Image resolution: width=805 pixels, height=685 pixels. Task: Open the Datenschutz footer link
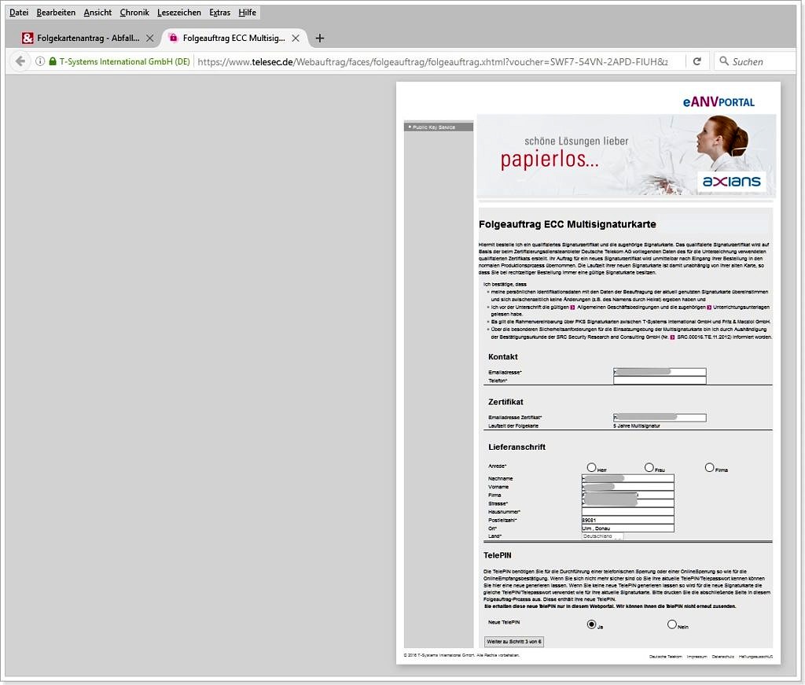click(x=723, y=657)
